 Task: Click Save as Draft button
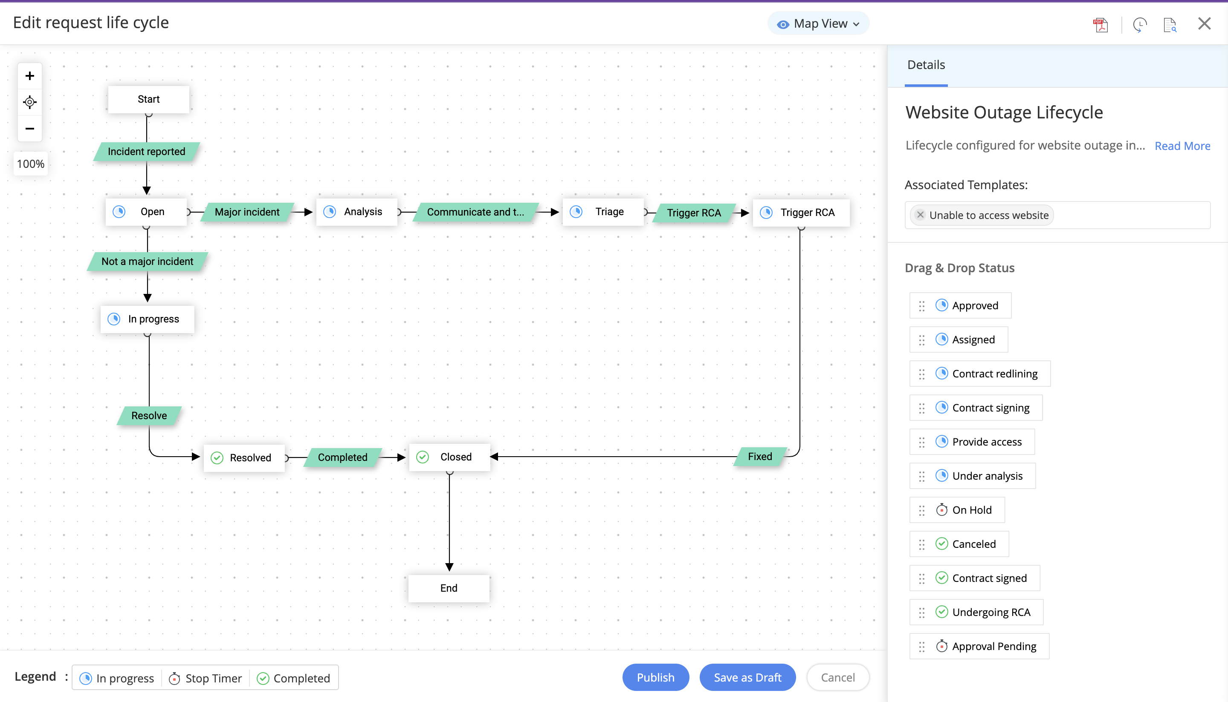(x=747, y=677)
